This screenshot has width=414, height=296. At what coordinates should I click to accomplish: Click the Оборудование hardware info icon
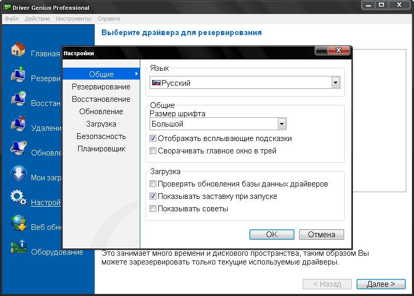[18, 247]
